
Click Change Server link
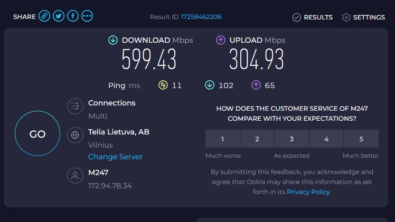(x=115, y=157)
